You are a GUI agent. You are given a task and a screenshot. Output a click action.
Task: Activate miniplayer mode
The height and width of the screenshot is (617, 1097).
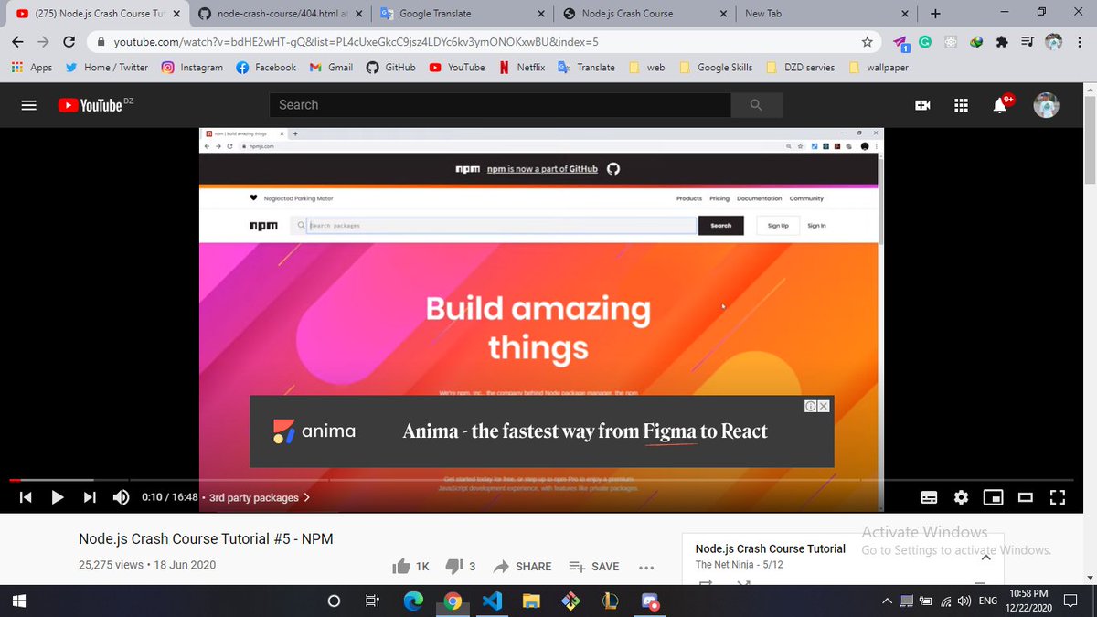pyautogui.click(x=993, y=497)
